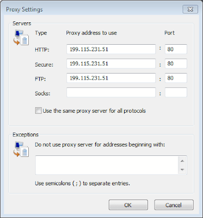Click the Proxy Settings title bar
Image resolution: width=203 pixels, height=218 pixels.
click(91, 9)
